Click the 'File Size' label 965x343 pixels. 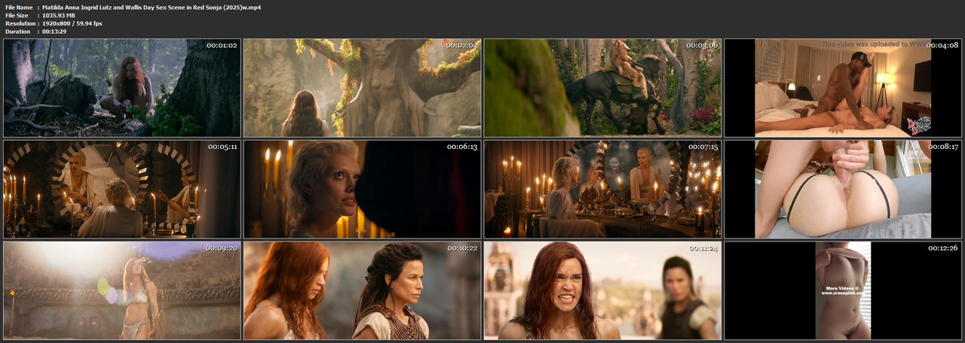point(17,15)
